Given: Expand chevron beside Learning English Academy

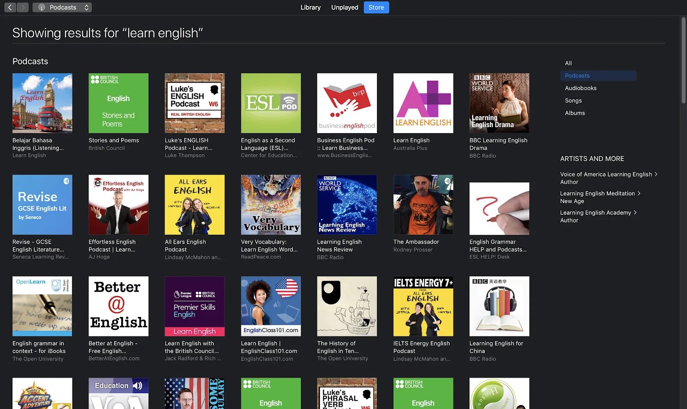Looking at the screenshot, I should click(635, 212).
